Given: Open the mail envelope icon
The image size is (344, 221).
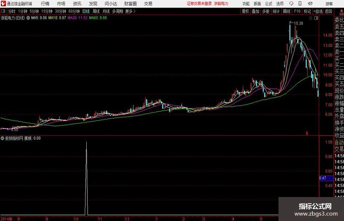Looking at the screenshot, I should (310, 4).
